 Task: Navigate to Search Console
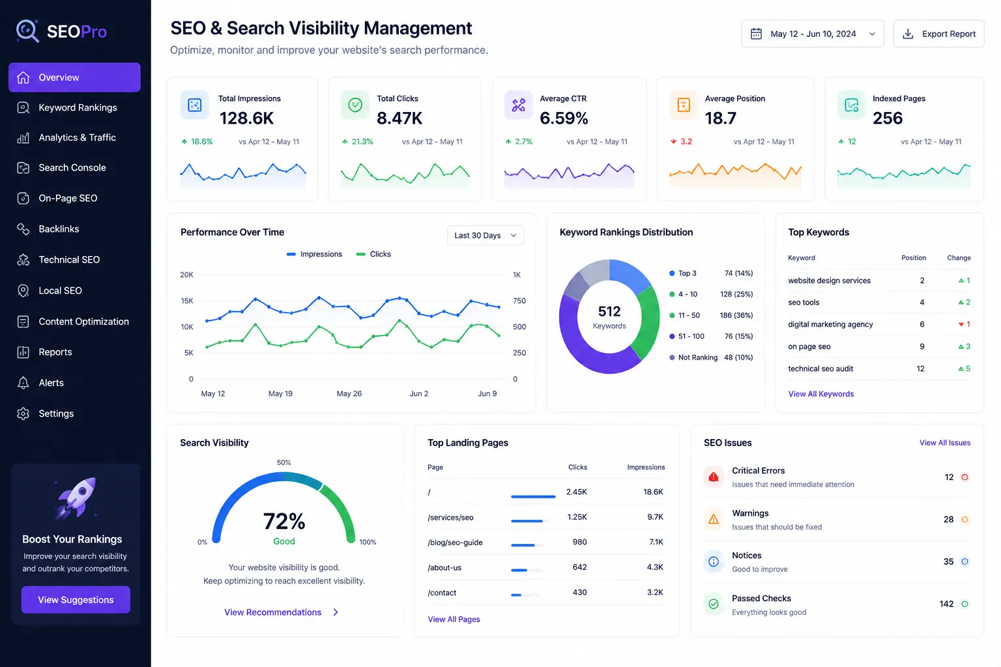click(74, 168)
